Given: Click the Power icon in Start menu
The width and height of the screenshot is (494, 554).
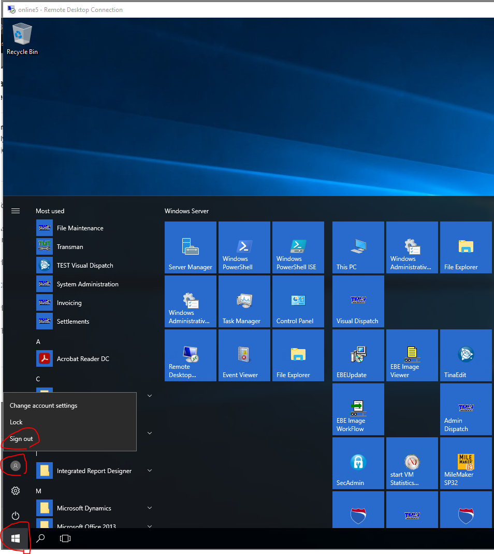Looking at the screenshot, I should coord(16,516).
